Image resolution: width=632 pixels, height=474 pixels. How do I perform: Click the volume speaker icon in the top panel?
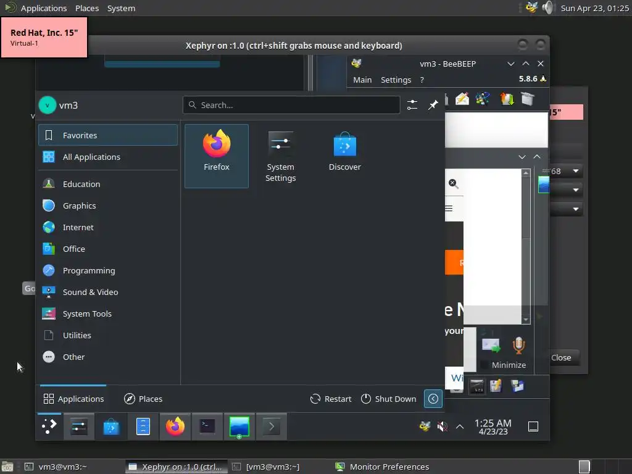548,7
